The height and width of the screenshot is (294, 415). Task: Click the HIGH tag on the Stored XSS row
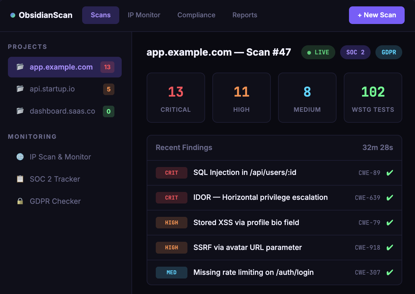click(x=172, y=223)
